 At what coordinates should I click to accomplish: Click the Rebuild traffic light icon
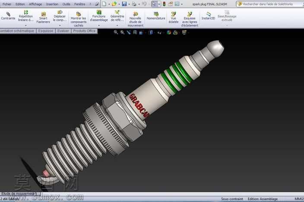click(x=164, y=4)
